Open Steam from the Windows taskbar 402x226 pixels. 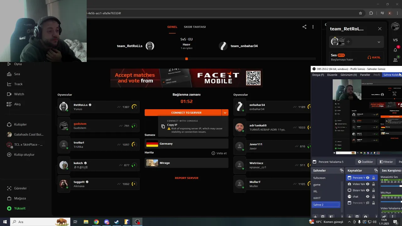point(117,222)
